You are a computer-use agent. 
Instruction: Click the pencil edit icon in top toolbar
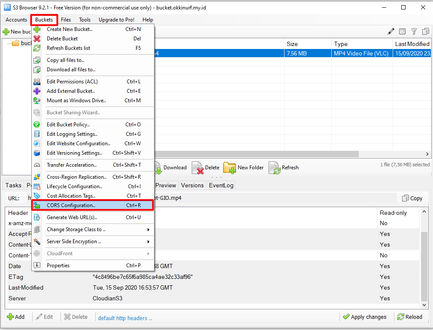click(391, 31)
